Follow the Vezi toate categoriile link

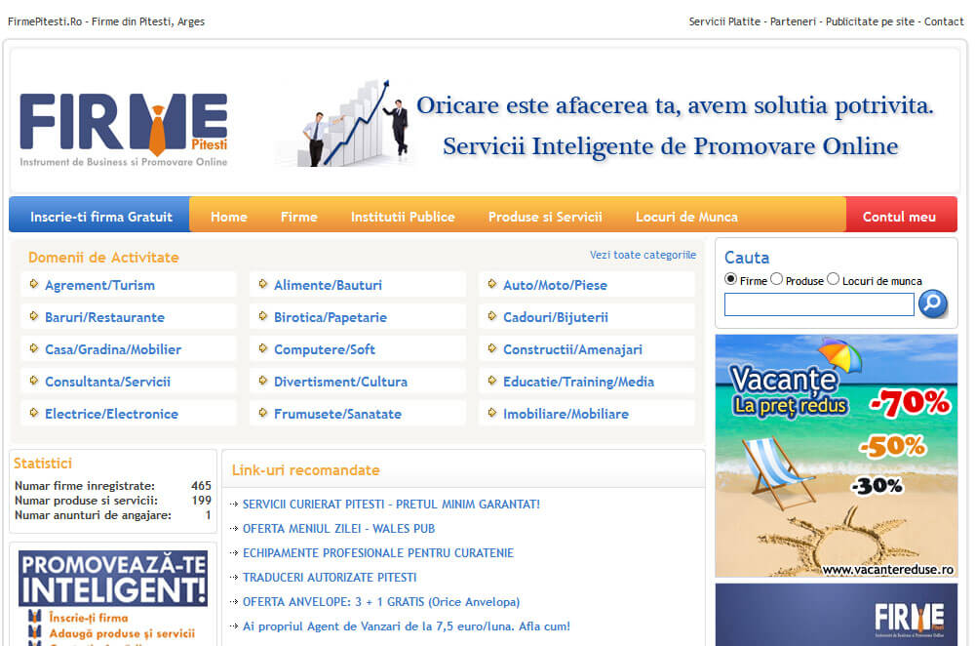point(643,255)
